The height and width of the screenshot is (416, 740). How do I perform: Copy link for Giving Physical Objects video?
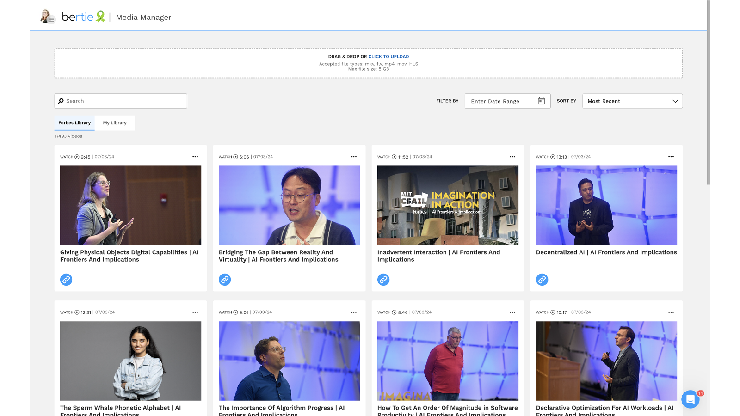[x=66, y=280]
